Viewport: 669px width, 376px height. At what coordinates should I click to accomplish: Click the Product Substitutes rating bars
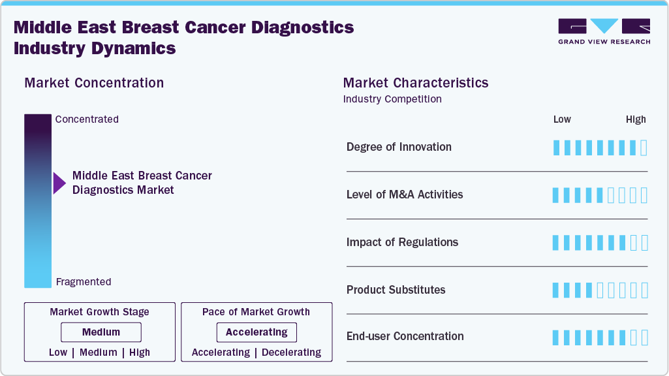(x=600, y=290)
